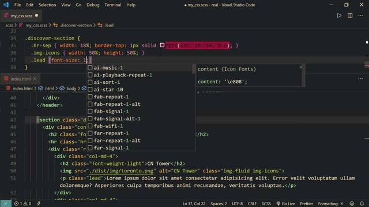This screenshot has width=369, height=207.
Task: Start Go Live server
Action: (285, 204)
